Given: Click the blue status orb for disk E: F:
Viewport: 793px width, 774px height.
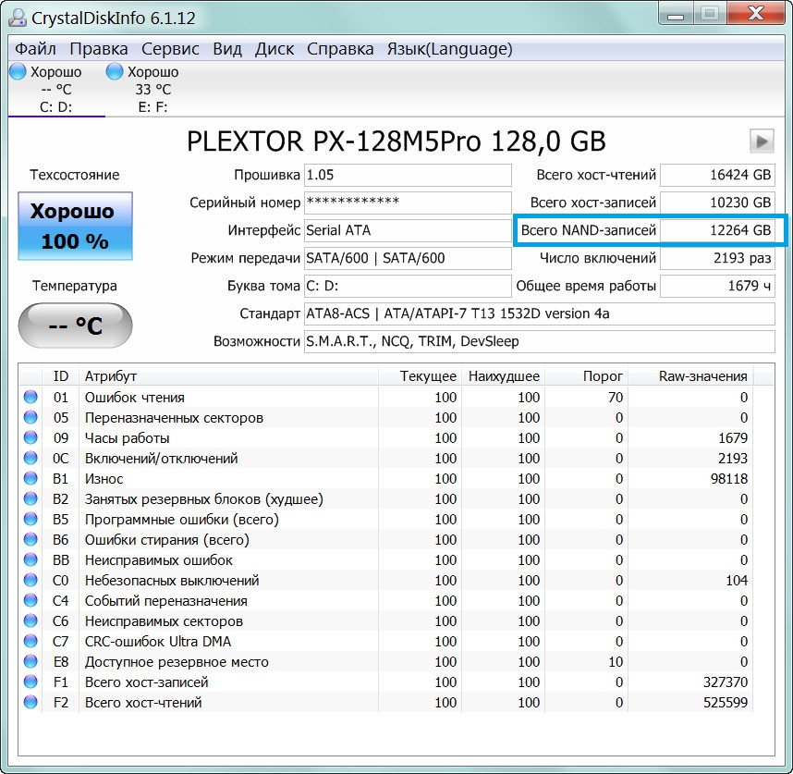Looking at the screenshot, I should [x=115, y=71].
